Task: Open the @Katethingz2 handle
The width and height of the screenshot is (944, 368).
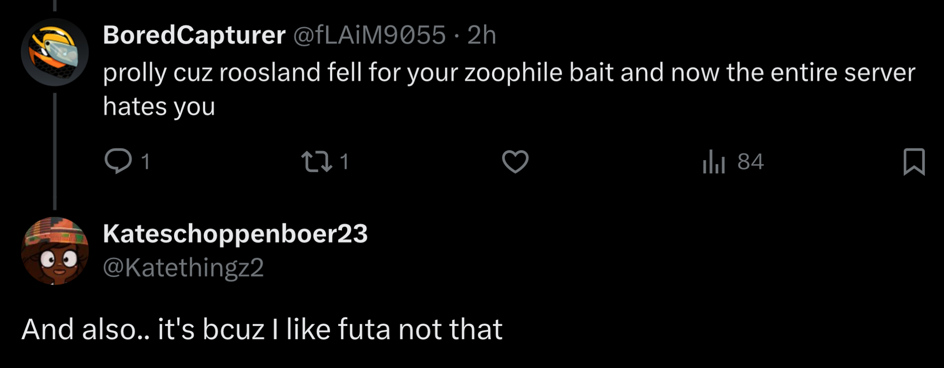Action: click(x=183, y=267)
